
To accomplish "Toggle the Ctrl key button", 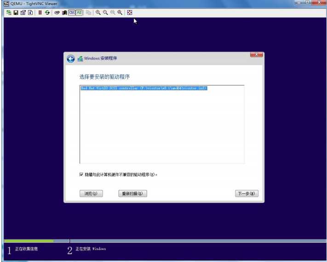I will click(x=72, y=12).
